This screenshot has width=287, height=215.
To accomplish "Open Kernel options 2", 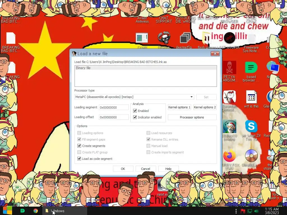I will click(x=205, y=107).
